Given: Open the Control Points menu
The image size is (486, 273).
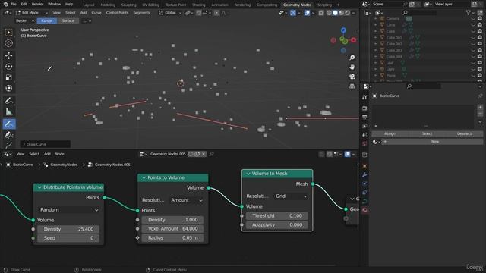Looking at the screenshot, I should (117, 13).
